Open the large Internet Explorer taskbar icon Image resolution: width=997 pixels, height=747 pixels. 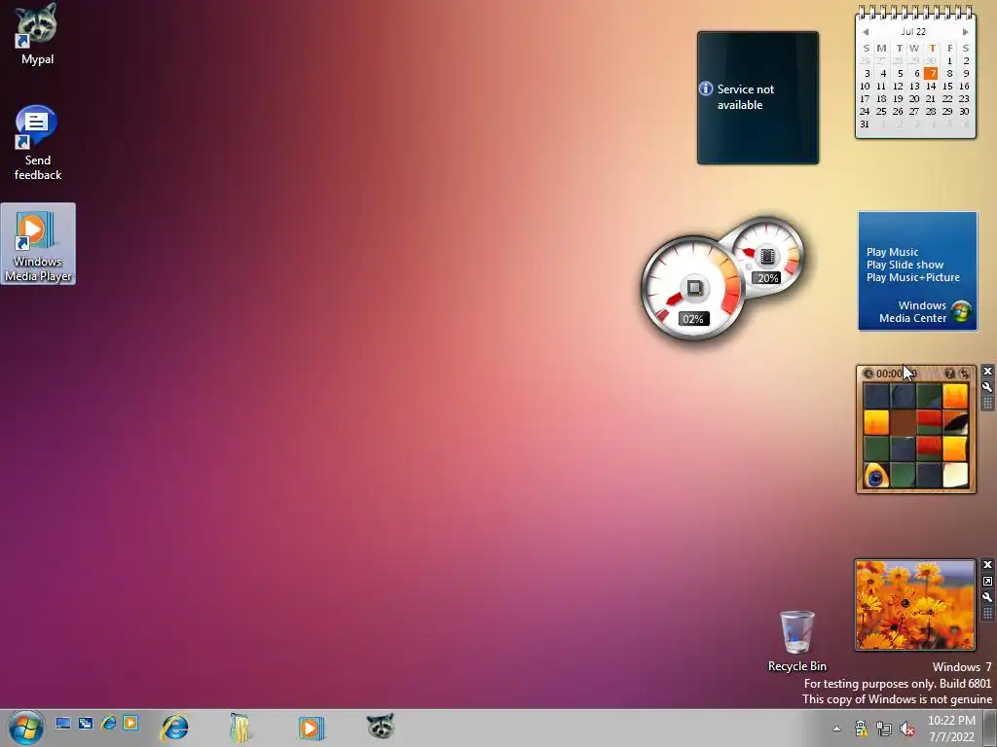coord(175,728)
